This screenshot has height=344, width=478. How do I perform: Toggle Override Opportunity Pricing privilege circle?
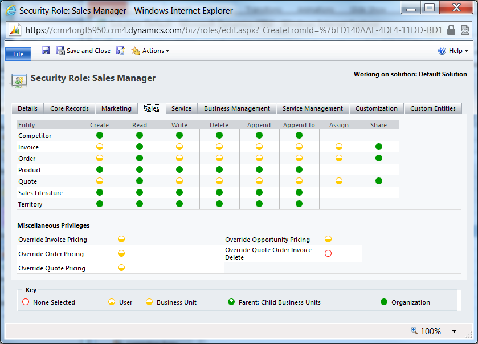tap(328, 239)
